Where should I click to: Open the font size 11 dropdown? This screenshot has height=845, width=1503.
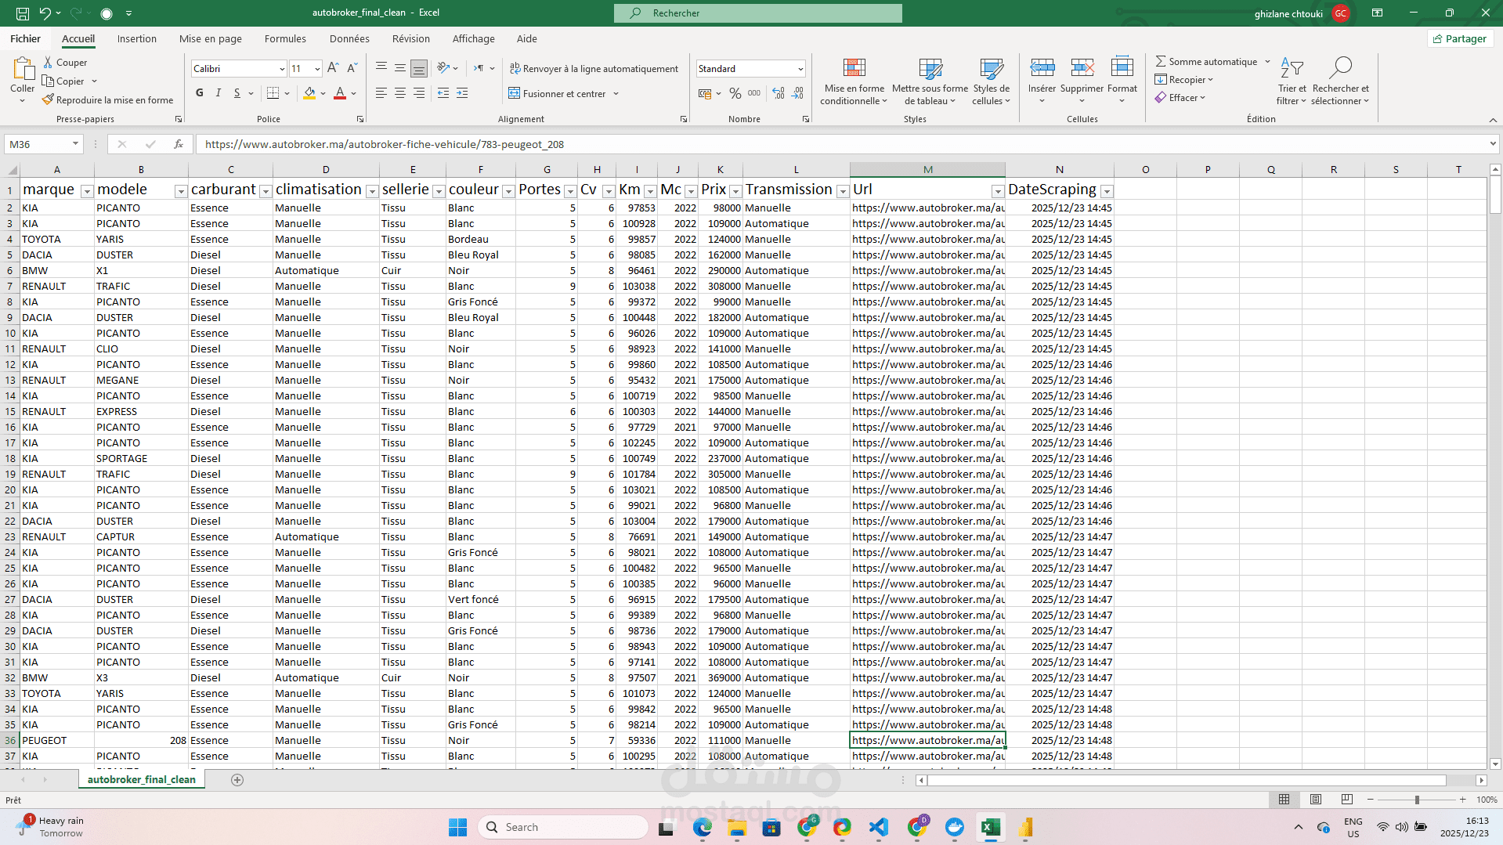coord(317,69)
